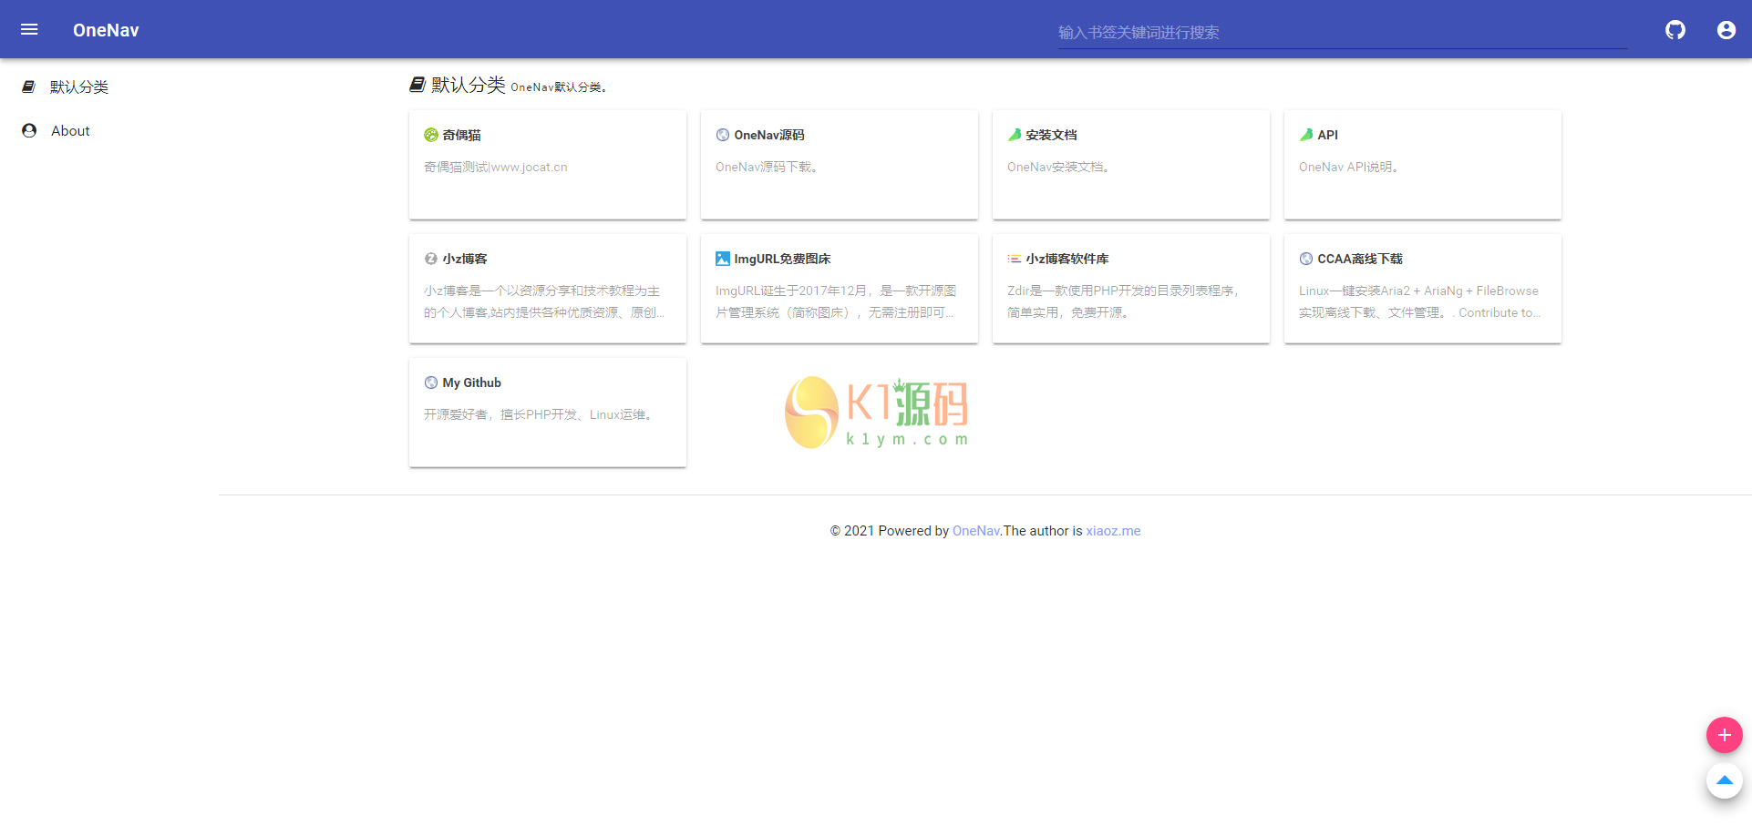This screenshot has height=826, width=1752.
Task: Click the list icon of 小z博客软件库 card
Action: [1015, 259]
